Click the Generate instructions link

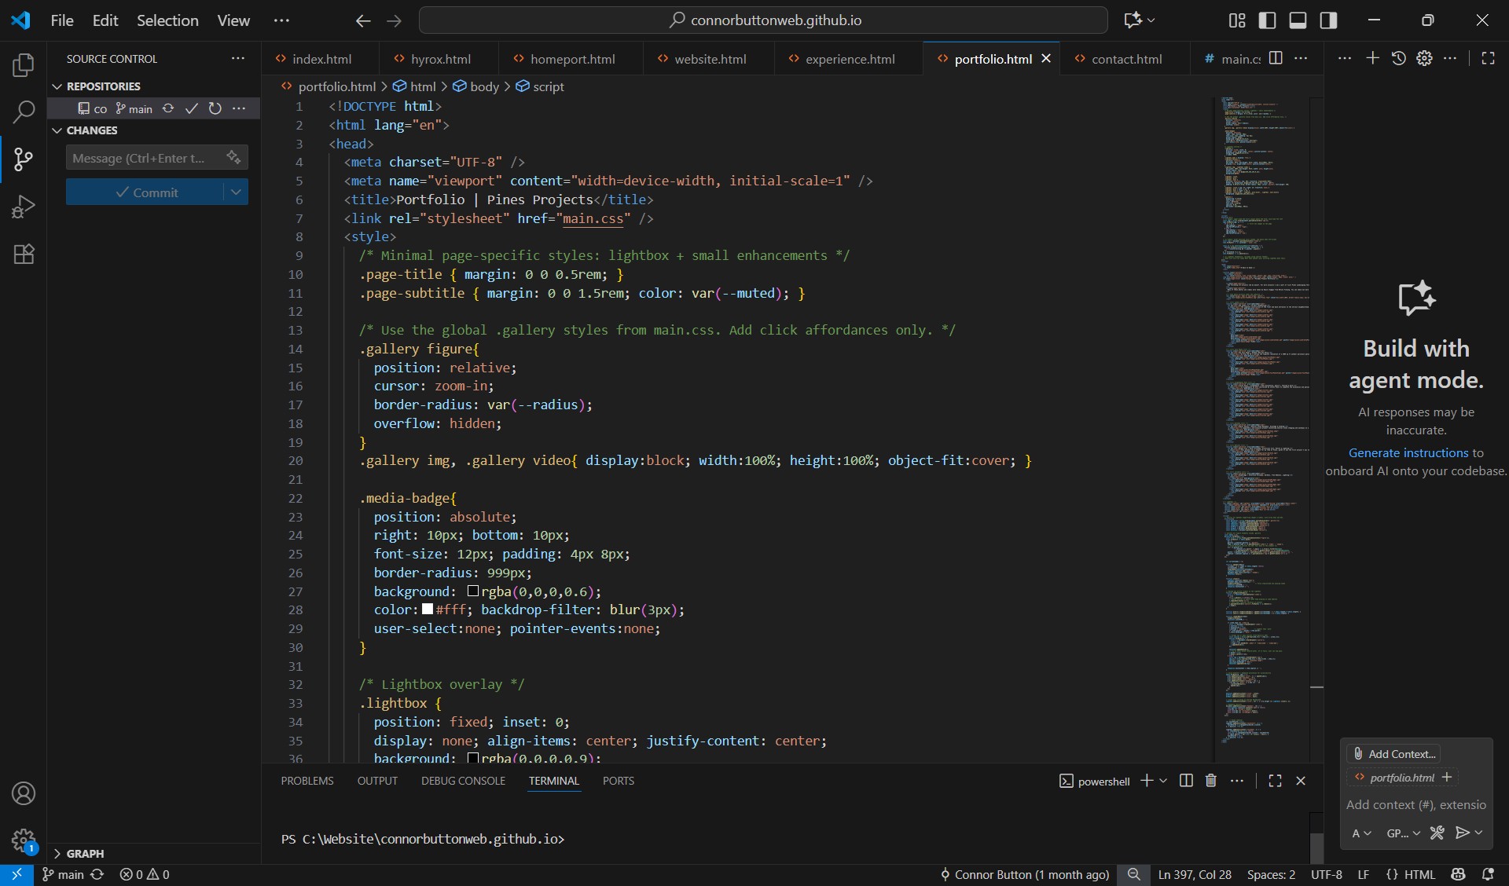pyautogui.click(x=1408, y=452)
